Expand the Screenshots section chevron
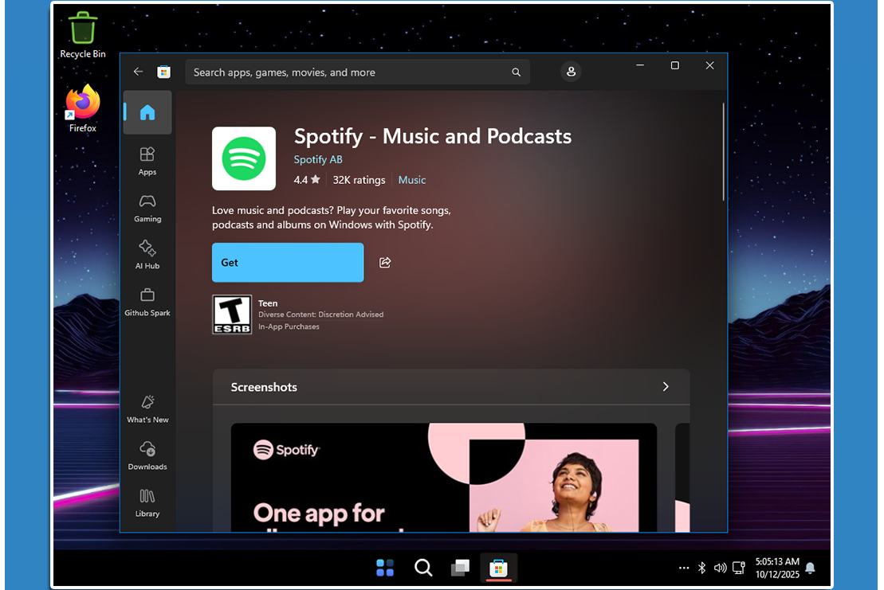 click(x=666, y=387)
